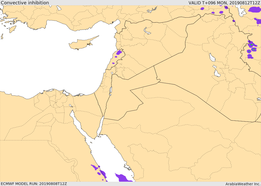261x186 pixels.
Task: Click the largest purple patch over Lebanon
Action: pyautogui.click(x=119, y=52)
